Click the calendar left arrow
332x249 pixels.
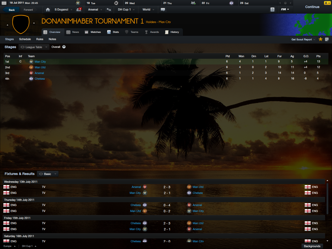[280, 3]
